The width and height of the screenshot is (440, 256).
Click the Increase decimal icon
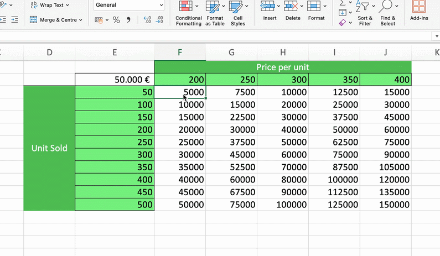click(x=147, y=20)
